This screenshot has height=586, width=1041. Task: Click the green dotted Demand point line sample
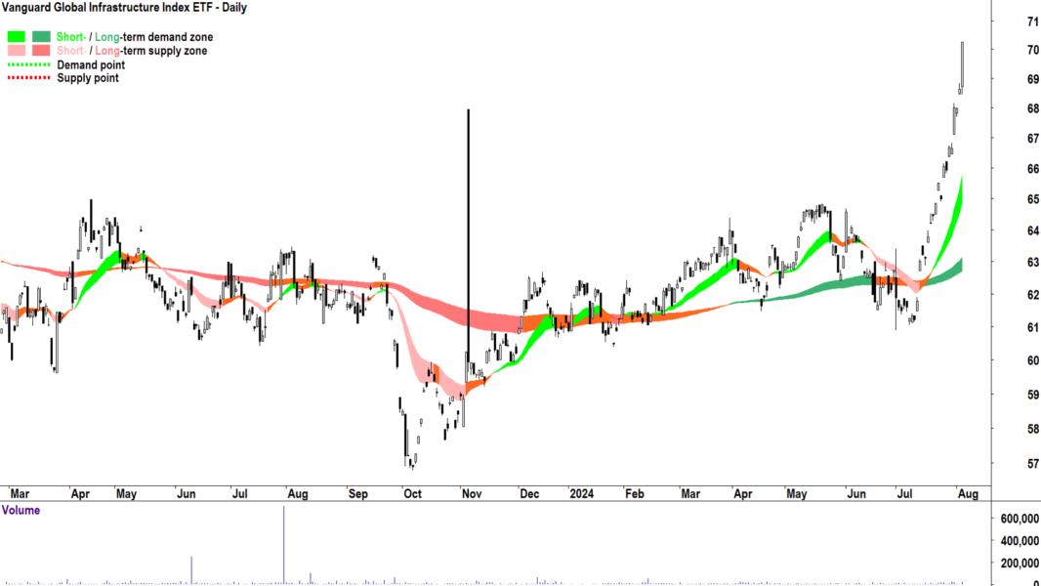coord(28,65)
